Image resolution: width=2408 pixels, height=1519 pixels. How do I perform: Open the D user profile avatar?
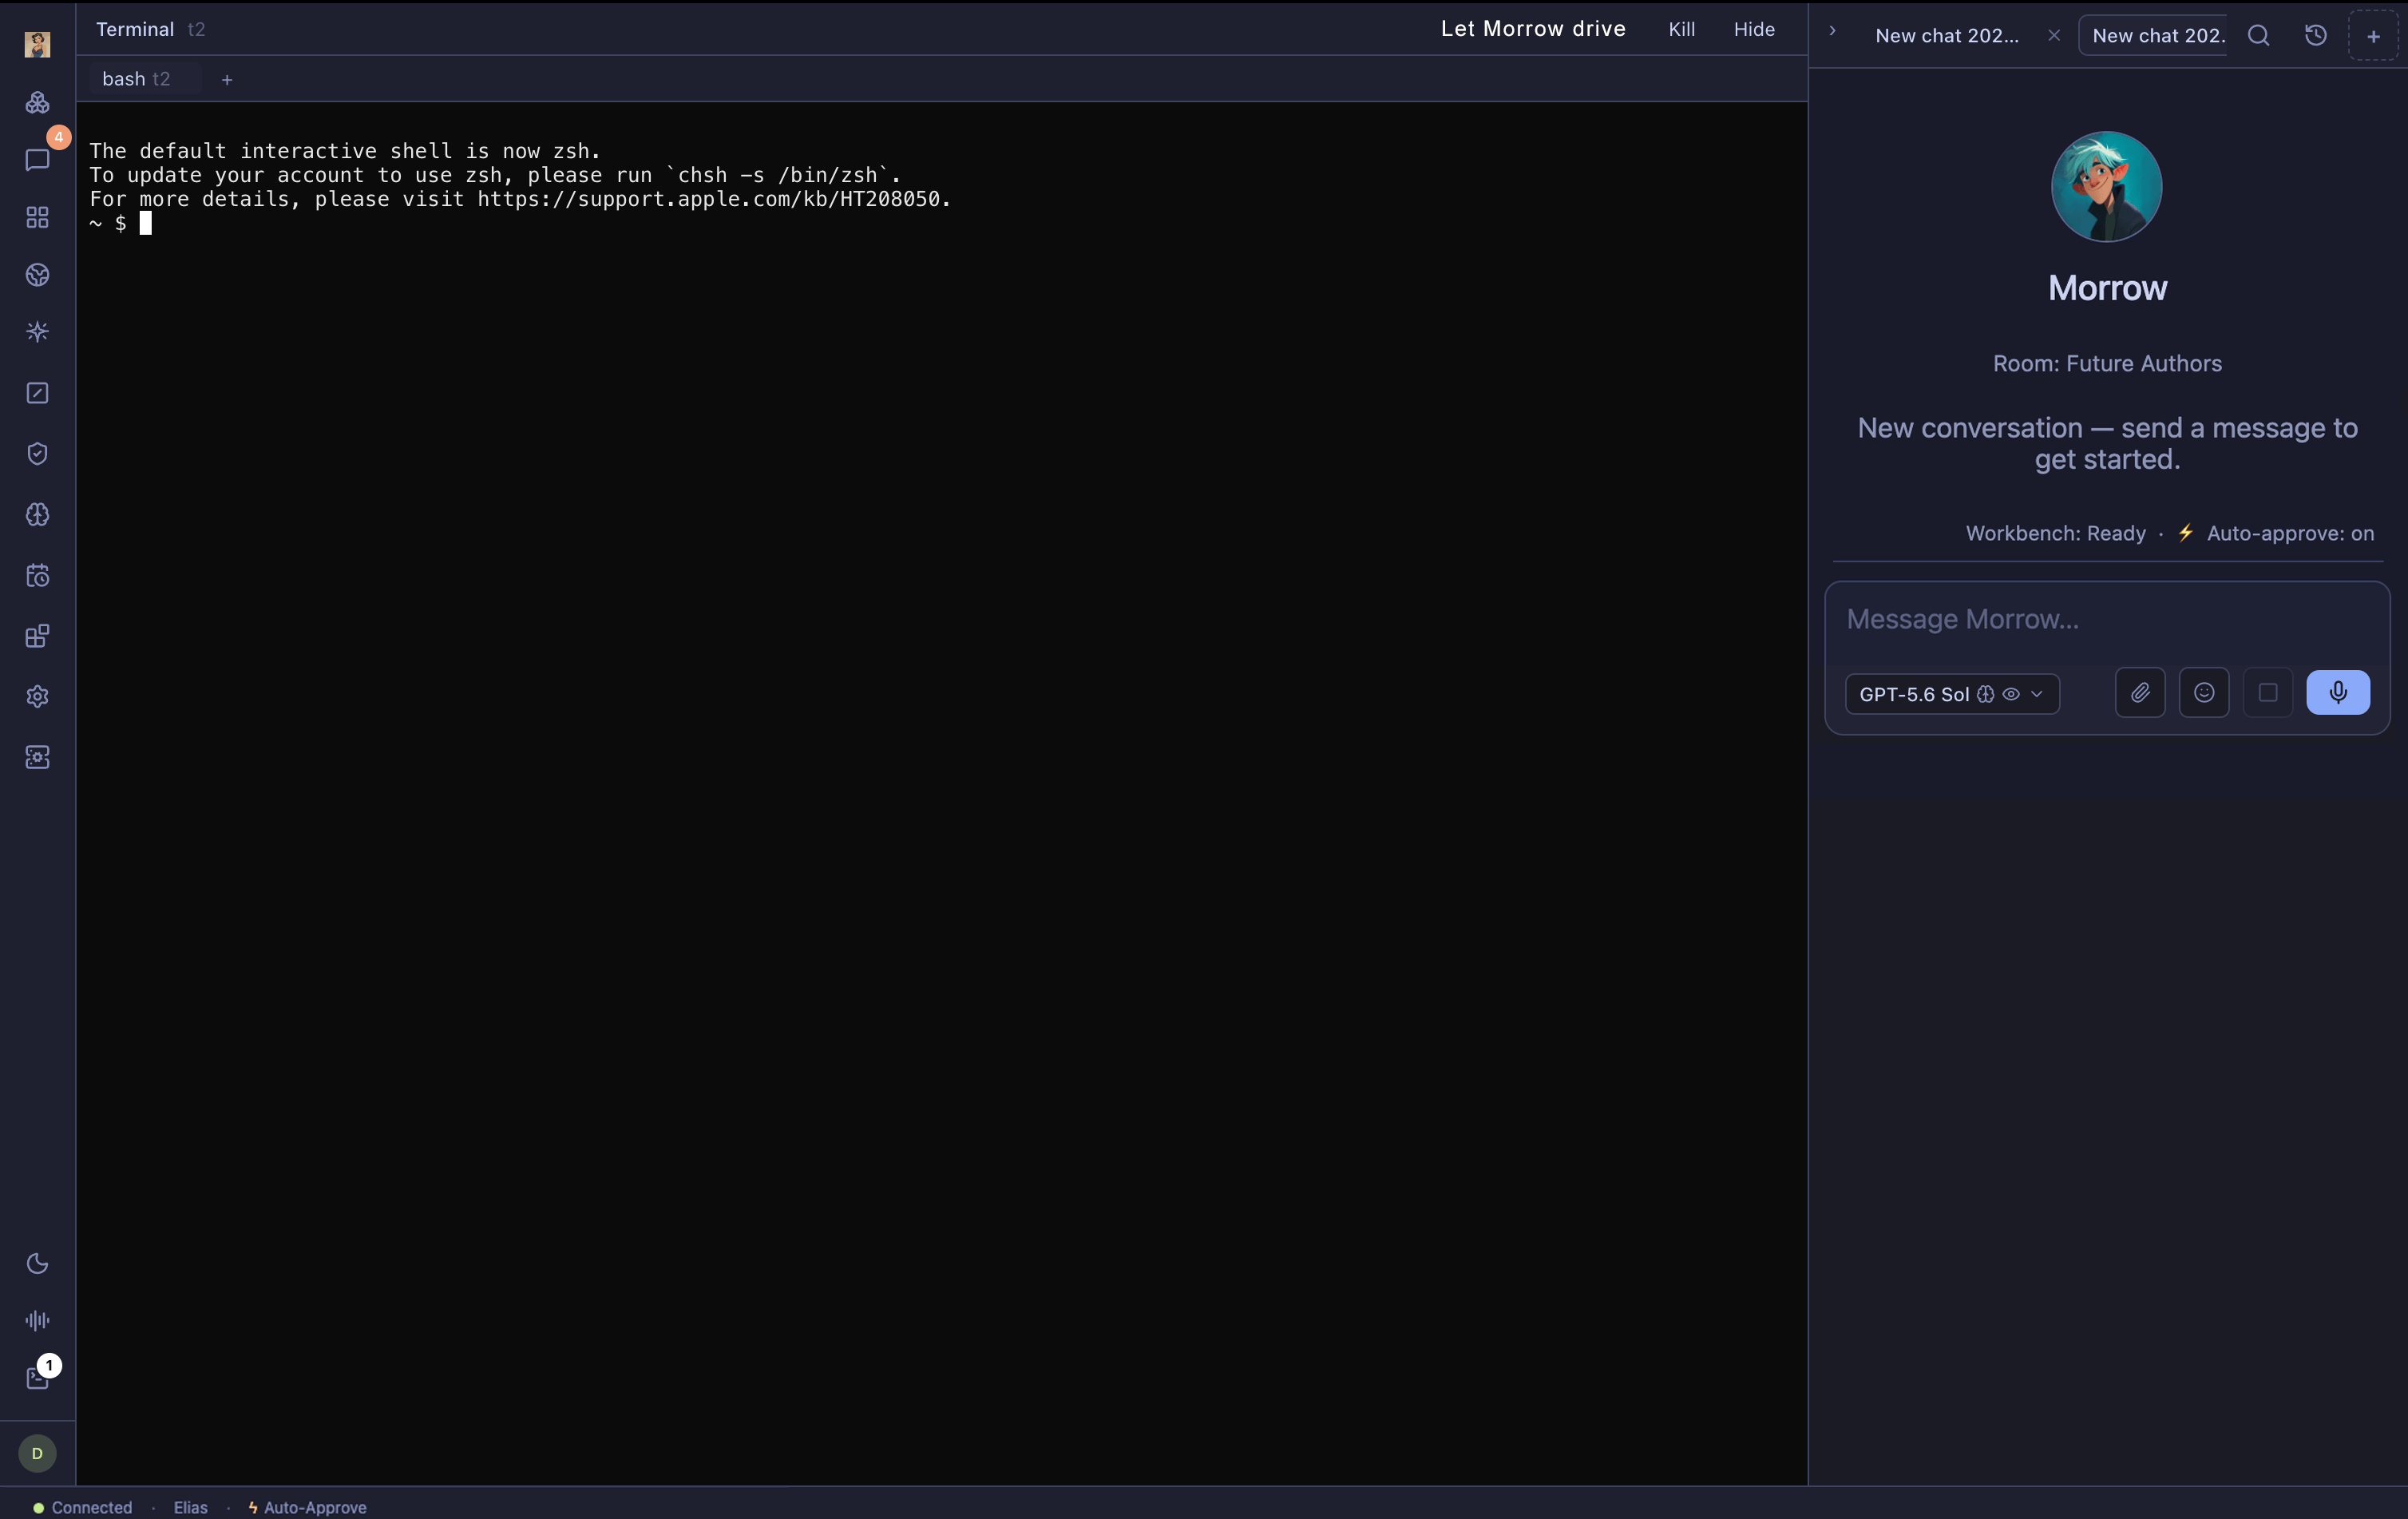37,1453
